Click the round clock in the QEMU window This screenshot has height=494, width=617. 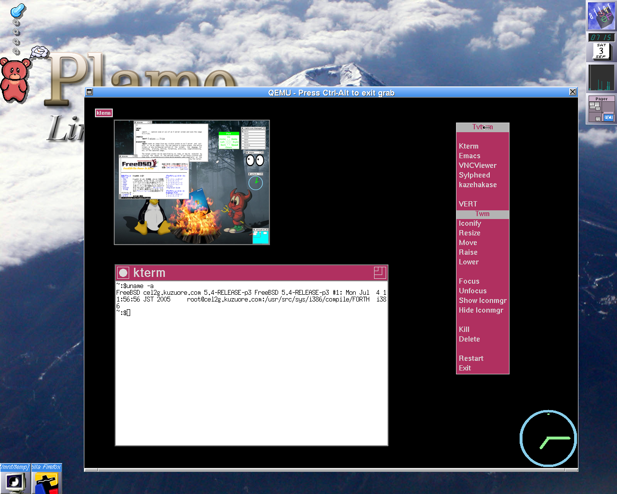click(549, 438)
